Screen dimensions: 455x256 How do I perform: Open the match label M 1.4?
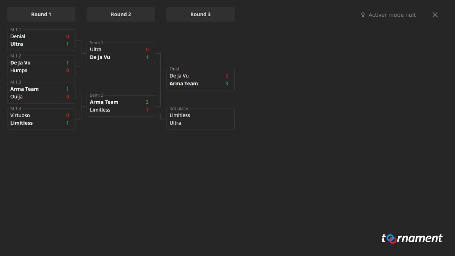click(16, 108)
